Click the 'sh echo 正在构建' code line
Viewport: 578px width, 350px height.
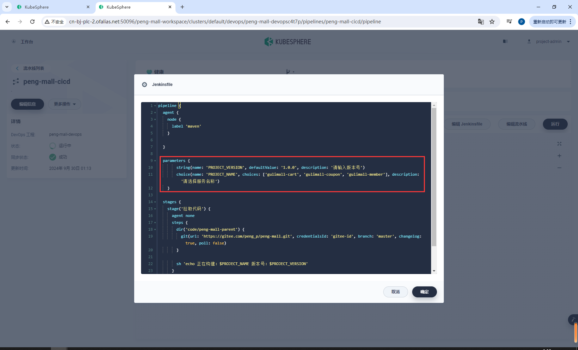click(242, 264)
